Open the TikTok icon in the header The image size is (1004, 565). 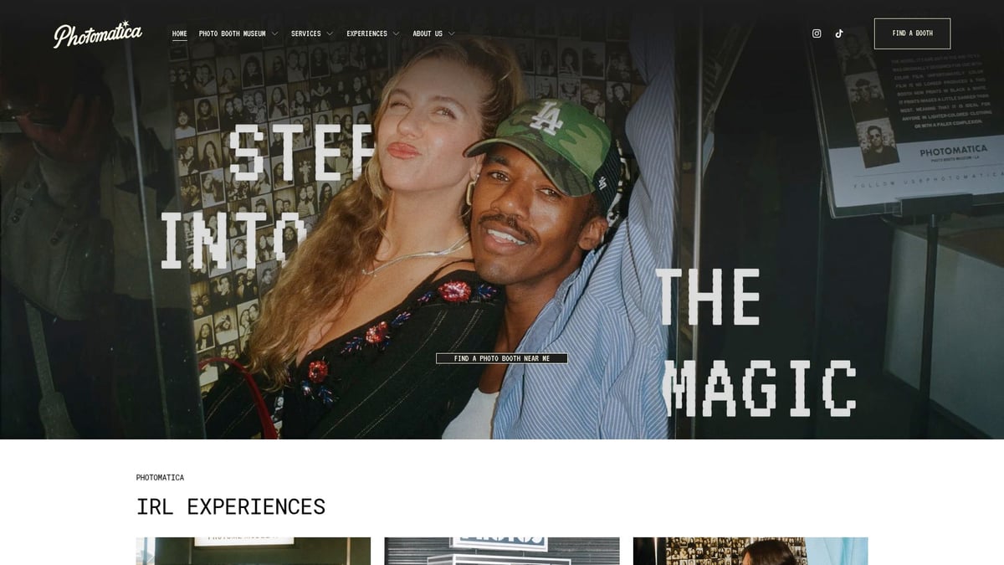[839, 33]
